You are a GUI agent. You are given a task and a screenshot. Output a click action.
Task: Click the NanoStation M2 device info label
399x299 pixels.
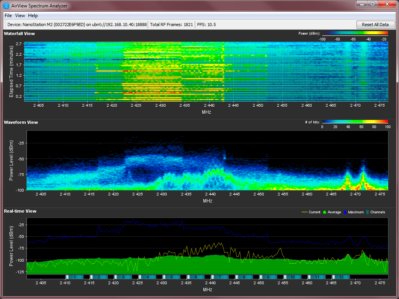[x=77, y=25]
